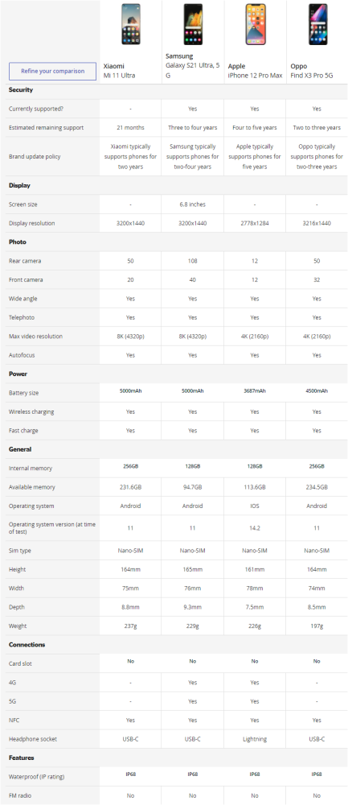Click the Headphone socket row label
348x805 pixels.
tap(33, 739)
